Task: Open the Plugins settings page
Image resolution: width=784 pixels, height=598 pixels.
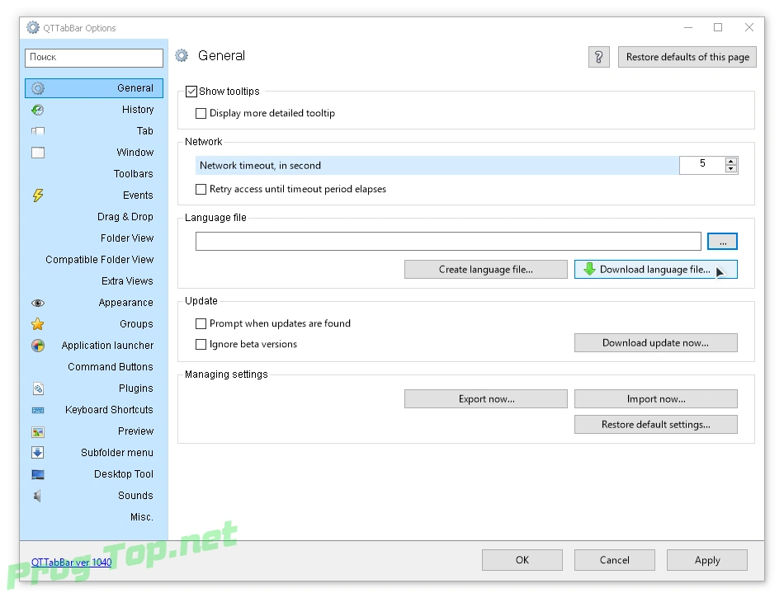Action: [x=94, y=388]
